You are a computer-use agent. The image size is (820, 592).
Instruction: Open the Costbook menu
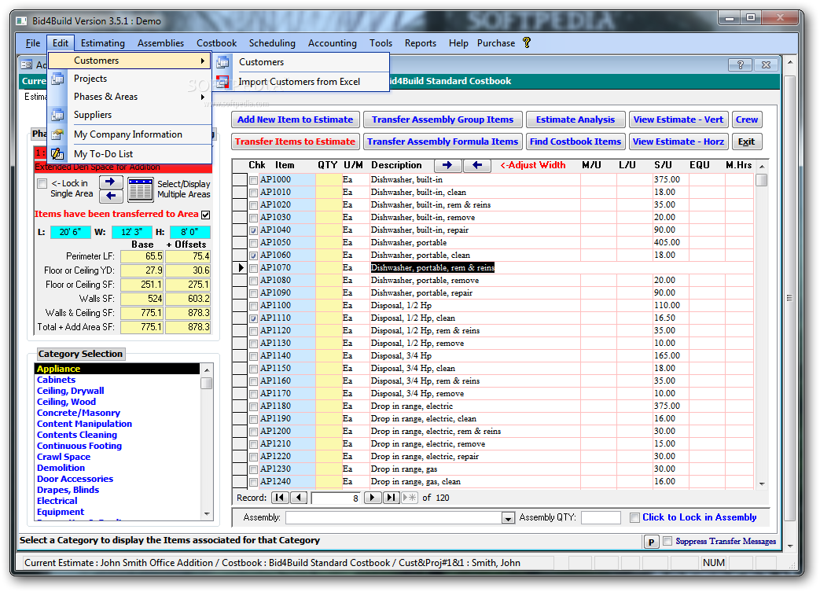click(x=216, y=43)
